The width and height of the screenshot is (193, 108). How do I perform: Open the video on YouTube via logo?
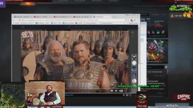click(121, 91)
